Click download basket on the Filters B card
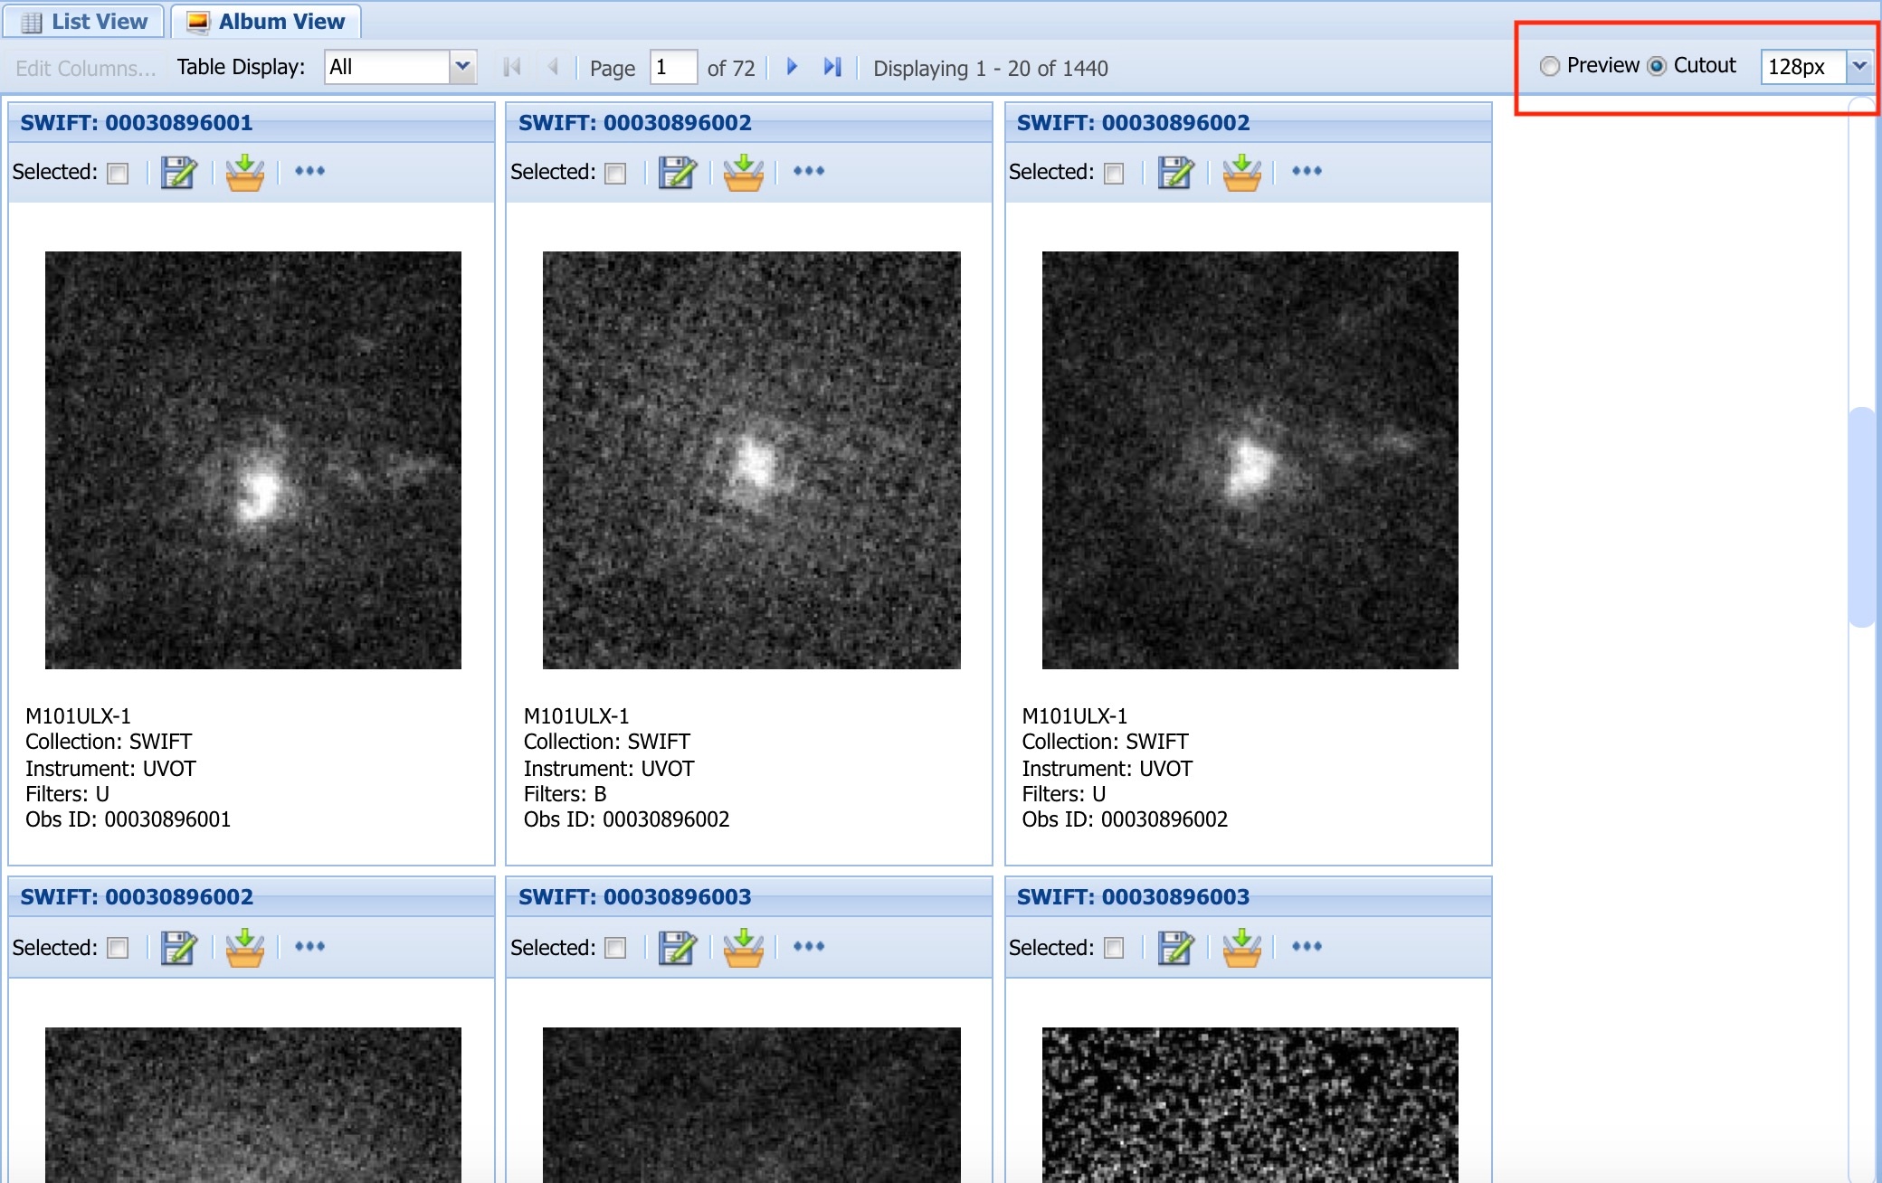1882x1183 pixels. click(743, 172)
